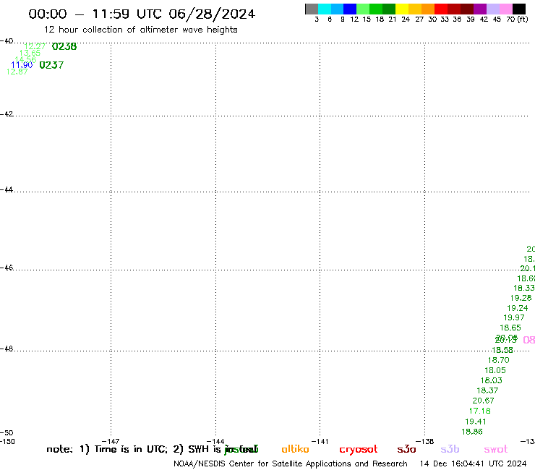535x470 pixels.
Task: Click the note 'Time is in UTC' text
Action: pos(131,449)
